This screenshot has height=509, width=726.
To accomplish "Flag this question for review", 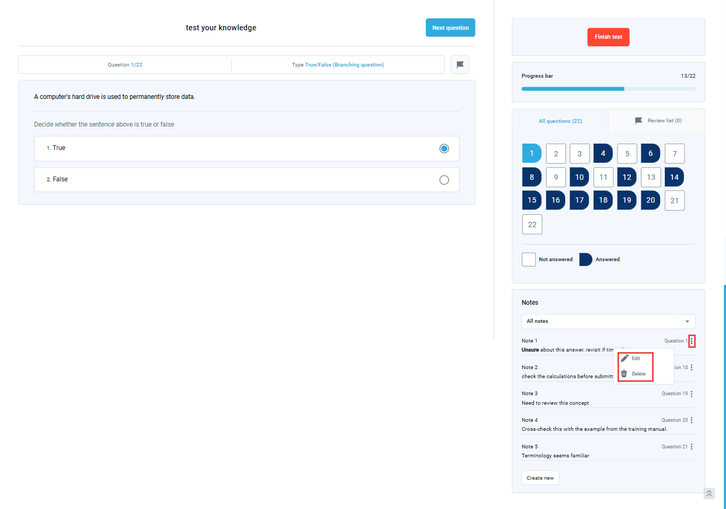I will (460, 65).
